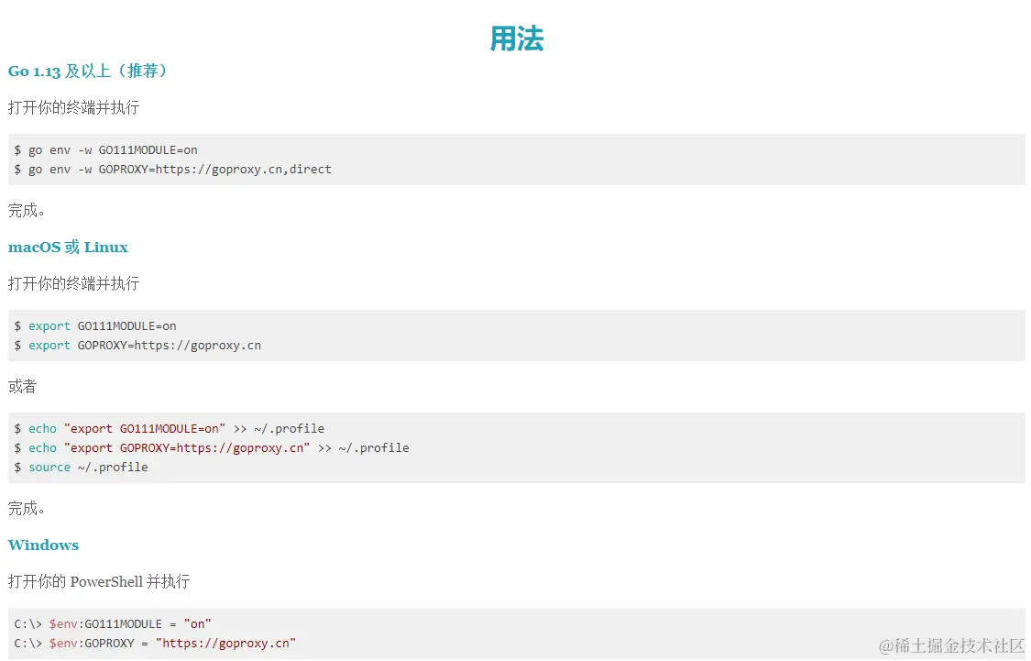The image size is (1031, 661).
Task: Click the Go 1.13 及以上（推荐） heading
Action: 88,72
